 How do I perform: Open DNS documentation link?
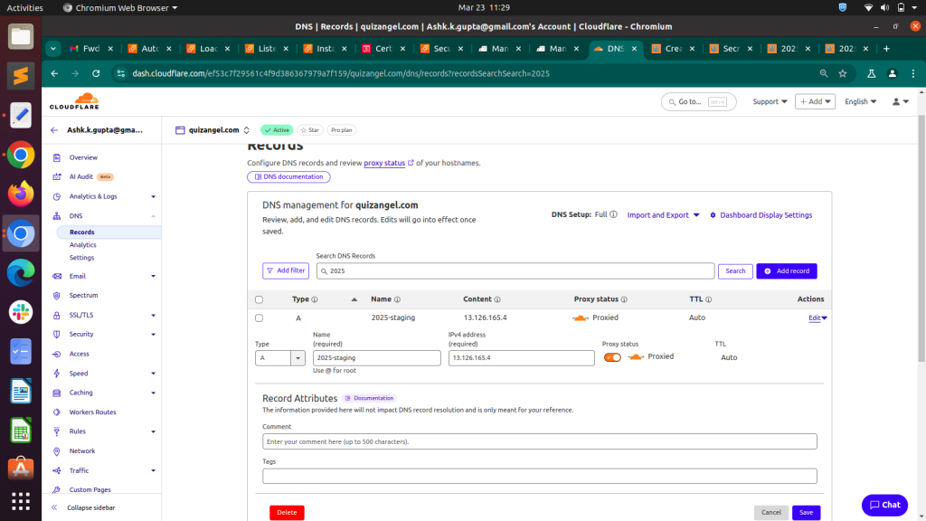pos(288,176)
